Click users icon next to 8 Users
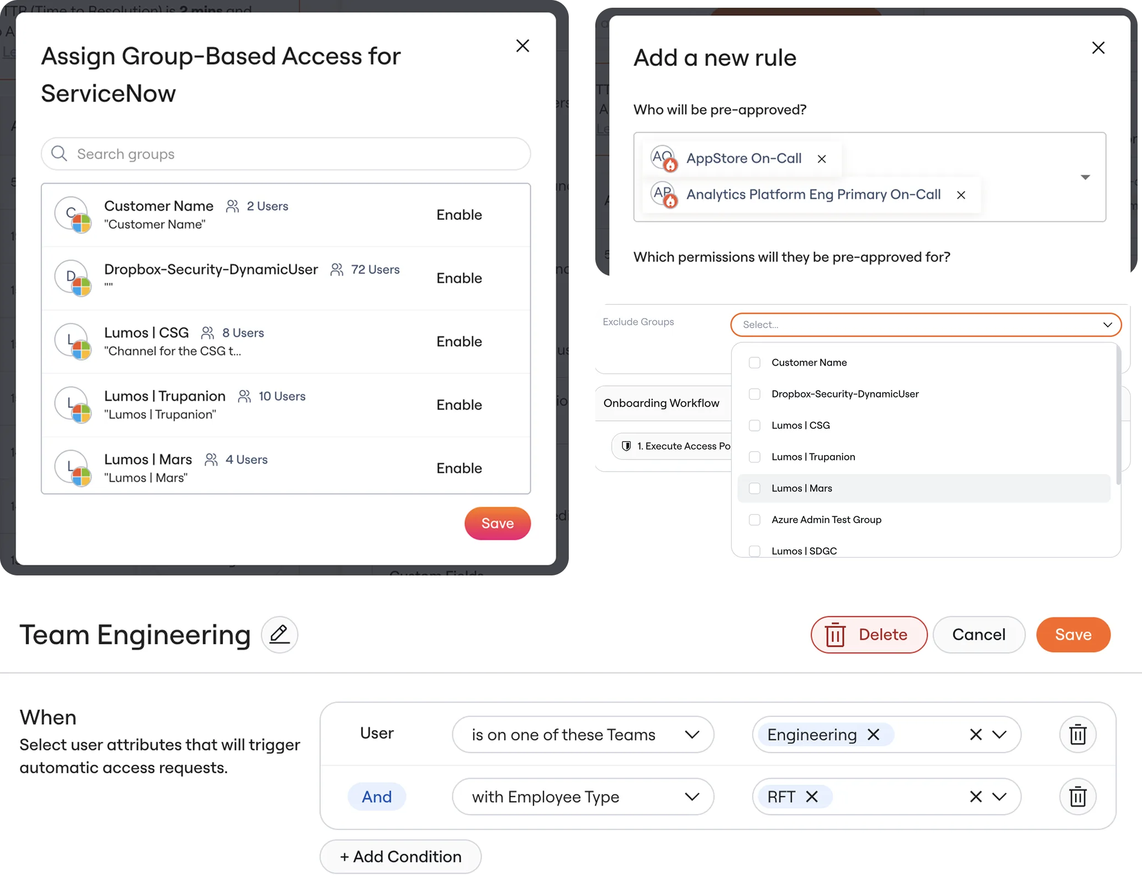Viewport: 1142px width, 888px height. pyautogui.click(x=208, y=332)
